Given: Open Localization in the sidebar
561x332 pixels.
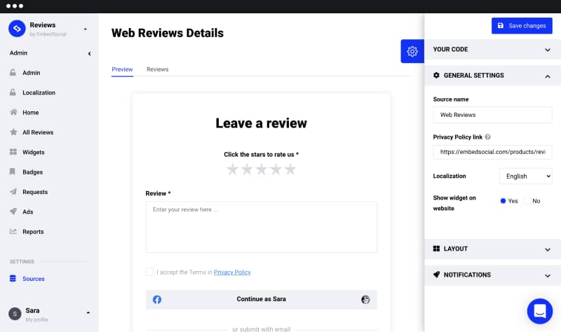Looking at the screenshot, I should pos(39,92).
